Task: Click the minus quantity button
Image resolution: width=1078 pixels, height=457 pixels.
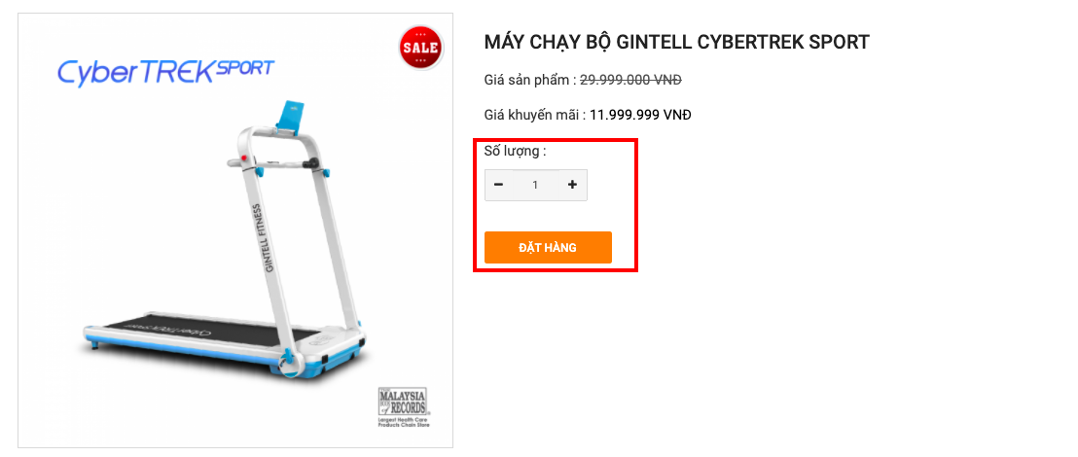Action: pyautogui.click(x=499, y=185)
